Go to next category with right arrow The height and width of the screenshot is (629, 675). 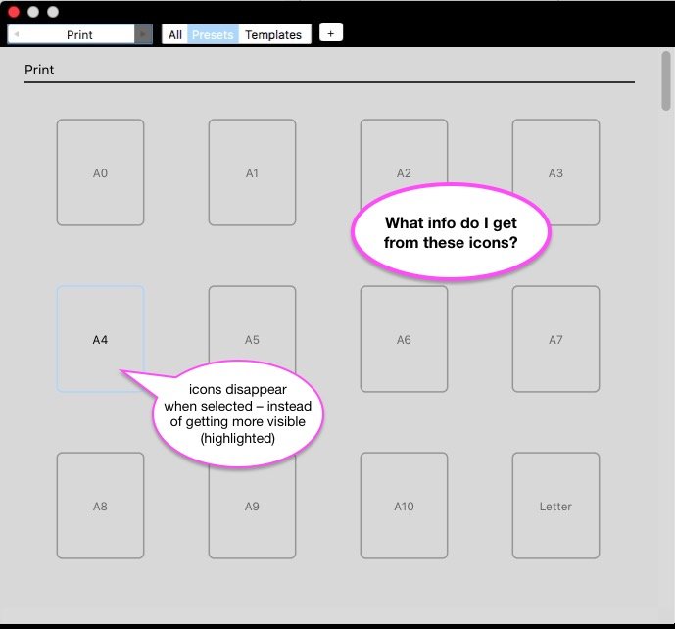143,34
